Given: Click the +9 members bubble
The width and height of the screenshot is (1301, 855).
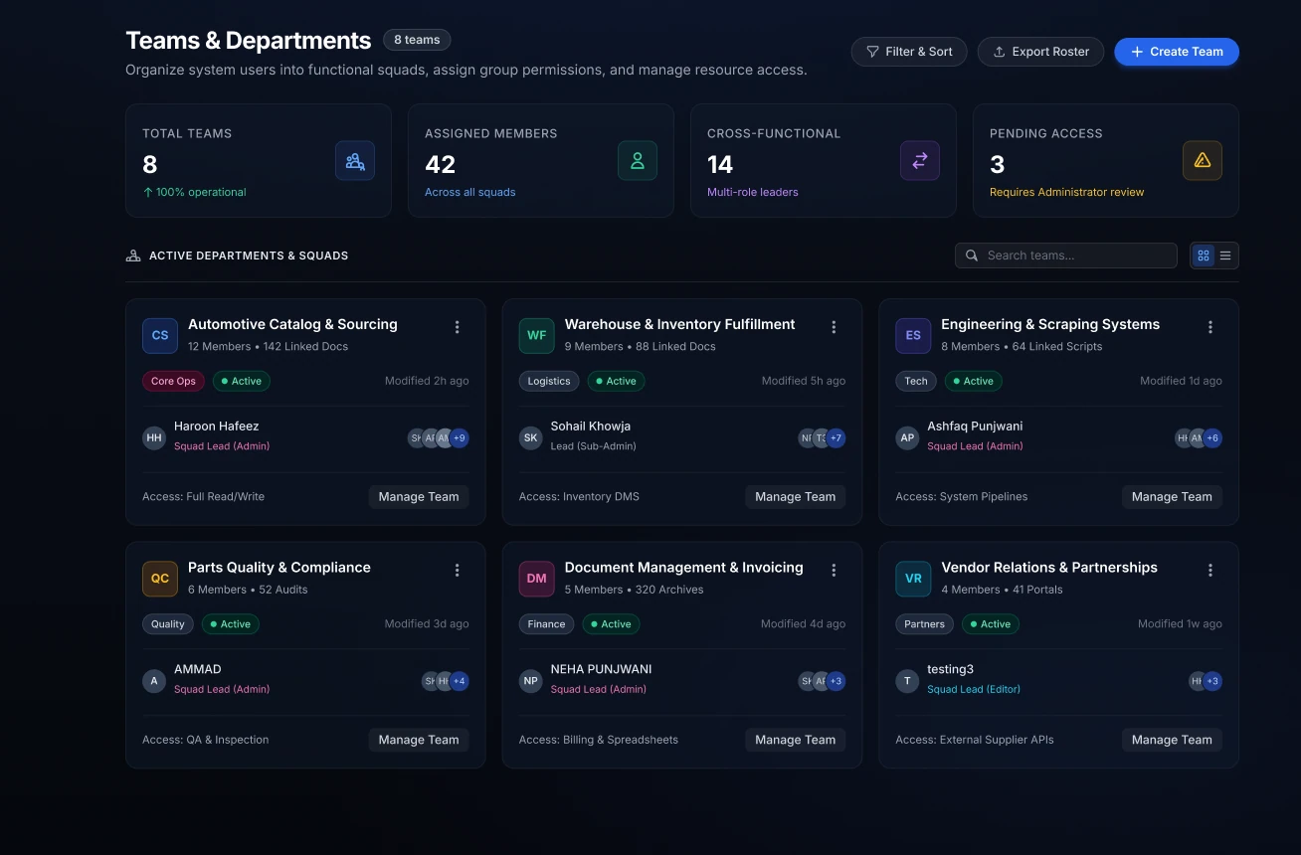Looking at the screenshot, I should click(459, 437).
